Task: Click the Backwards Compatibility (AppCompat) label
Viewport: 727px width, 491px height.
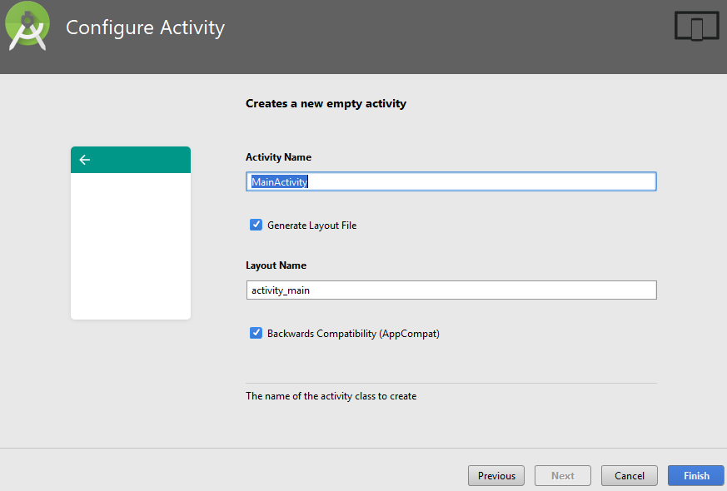Action: point(353,334)
